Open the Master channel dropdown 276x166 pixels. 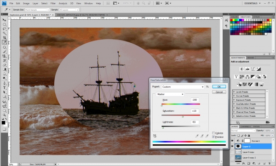point(170,94)
